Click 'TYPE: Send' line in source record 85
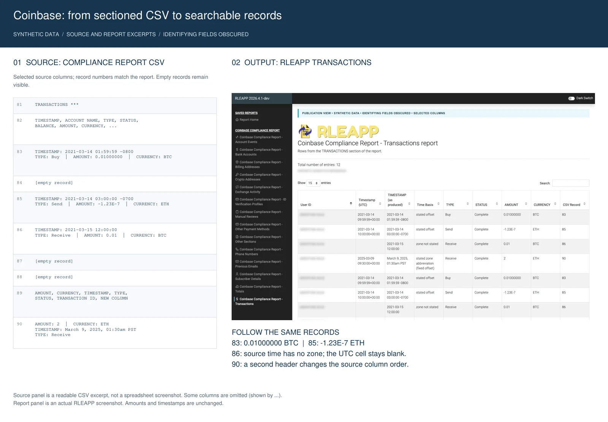 [x=102, y=204]
